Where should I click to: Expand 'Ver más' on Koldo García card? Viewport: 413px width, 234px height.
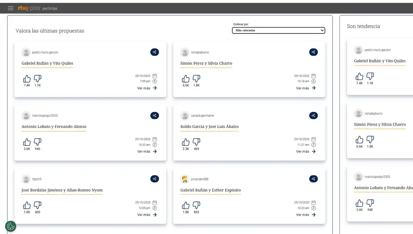pyautogui.click(x=306, y=151)
